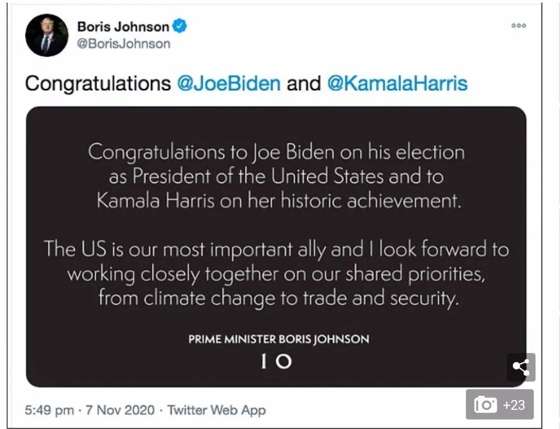This screenshot has height=429, width=560.
Task: Click the Number 10 logo in the statement
Action: click(x=276, y=362)
